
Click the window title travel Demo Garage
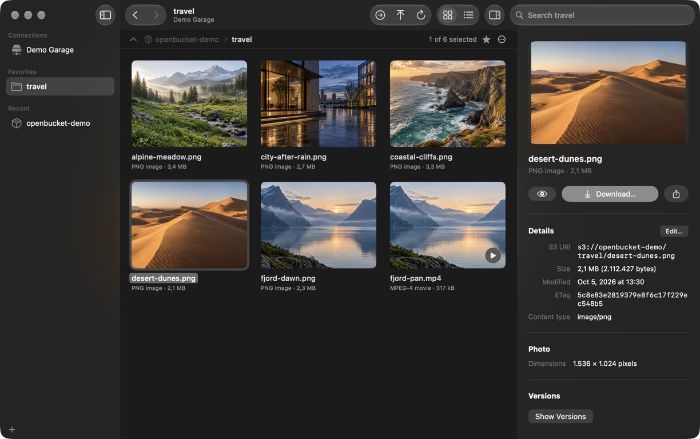coord(194,15)
